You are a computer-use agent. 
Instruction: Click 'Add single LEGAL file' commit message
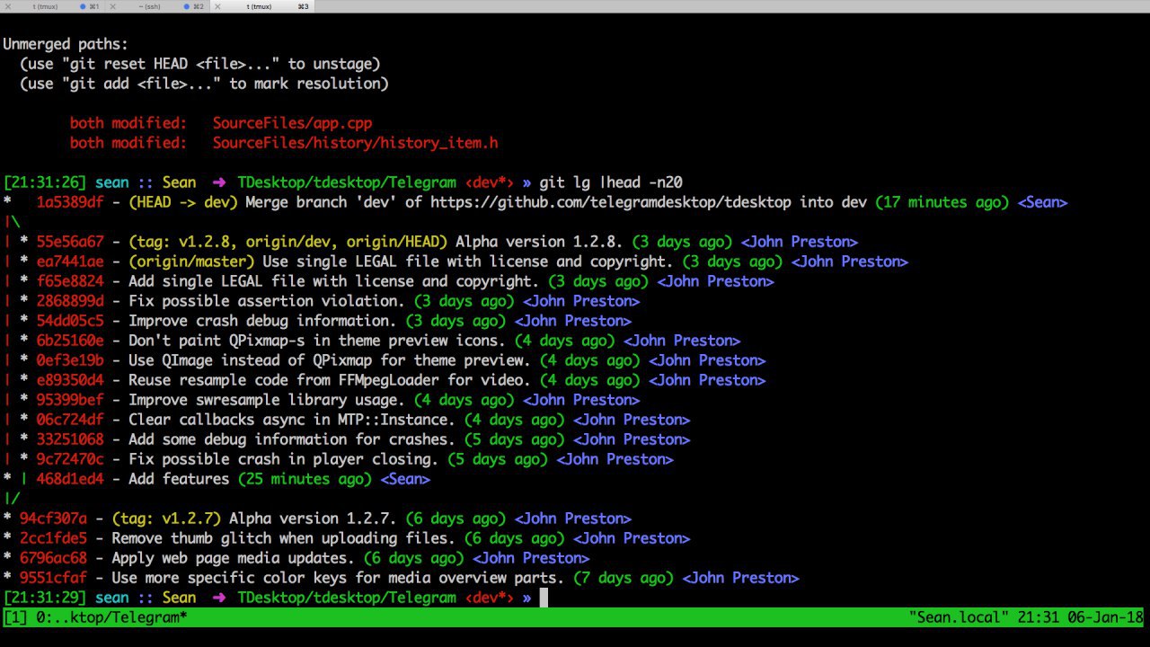333,281
